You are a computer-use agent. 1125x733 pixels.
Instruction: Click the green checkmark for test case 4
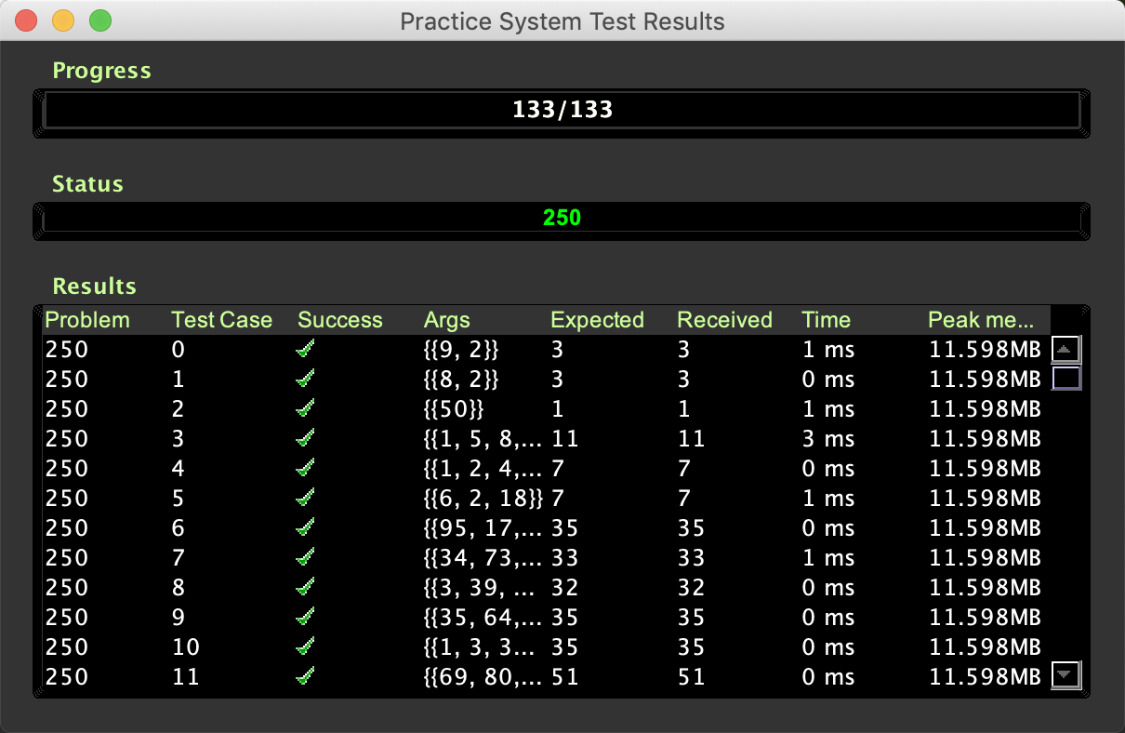point(304,469)
